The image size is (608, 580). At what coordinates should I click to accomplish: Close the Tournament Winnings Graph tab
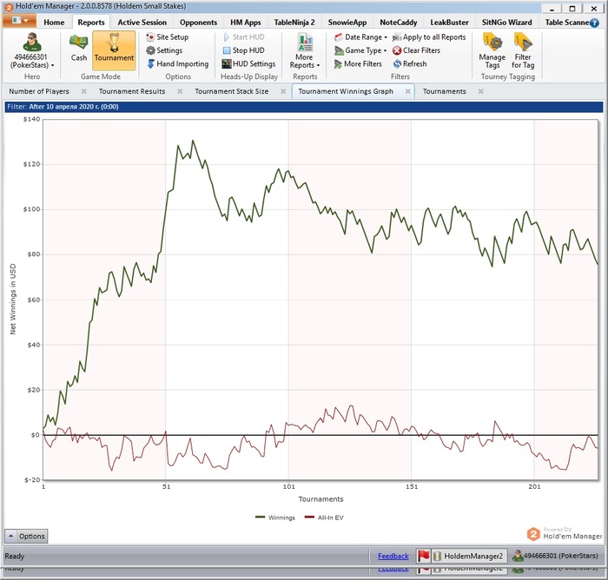pyautogui.click(x=407, y=91)
